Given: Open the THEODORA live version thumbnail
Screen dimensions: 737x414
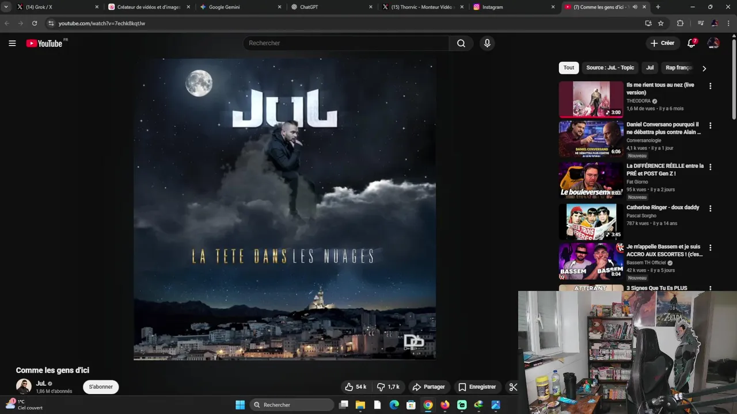Looking at the screenshot, I should coord(591,99).
